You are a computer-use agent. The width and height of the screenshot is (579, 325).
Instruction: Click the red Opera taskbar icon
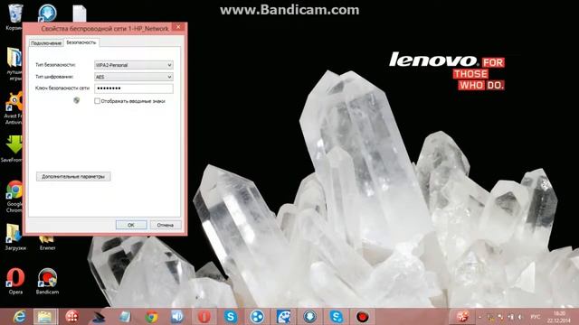pyautogui.click(x=204, y=317)
